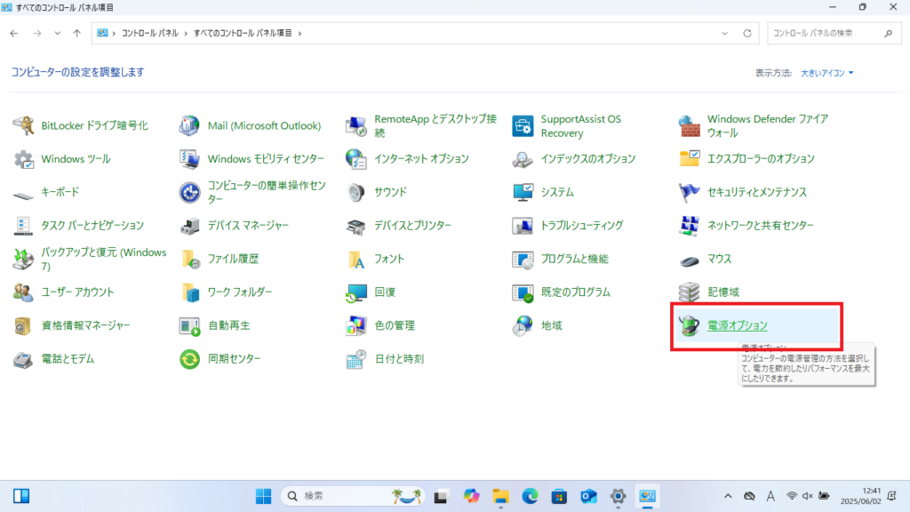Open the 回復 link

pos(385,292)
